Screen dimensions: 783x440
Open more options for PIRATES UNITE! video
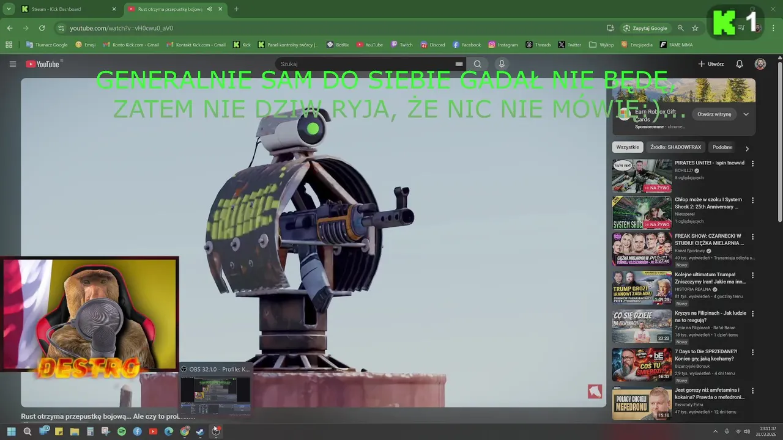pyautogui.click(x=752, y=164)
